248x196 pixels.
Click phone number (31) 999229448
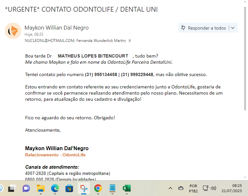point(137,74)
